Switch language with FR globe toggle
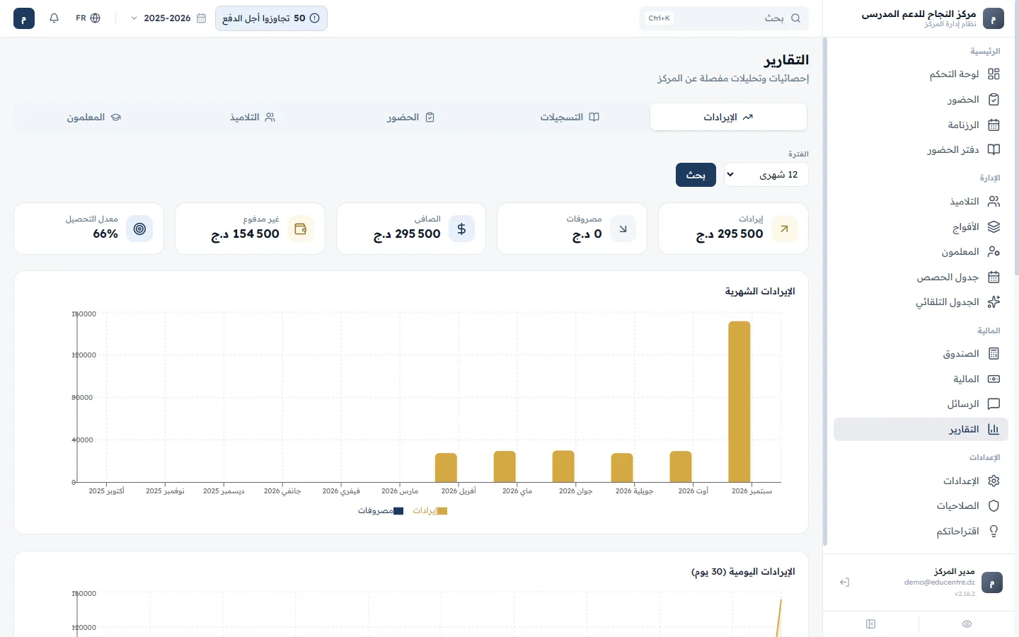 tap(88, 18)
